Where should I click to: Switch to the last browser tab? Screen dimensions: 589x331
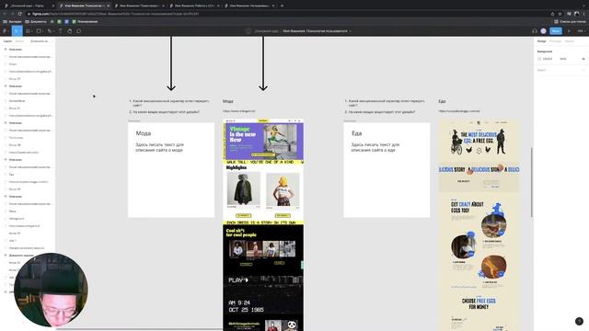(x=250, y=6)
